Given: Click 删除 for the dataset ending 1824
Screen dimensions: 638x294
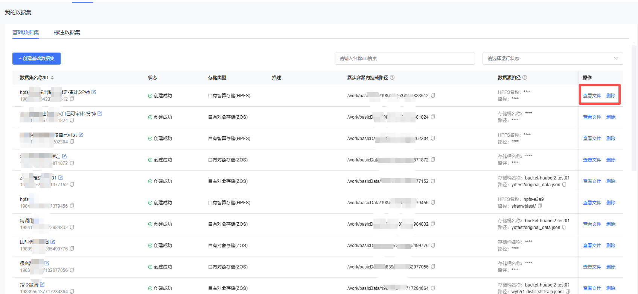Looking at the screenshot, I should (x=611, y=117).
